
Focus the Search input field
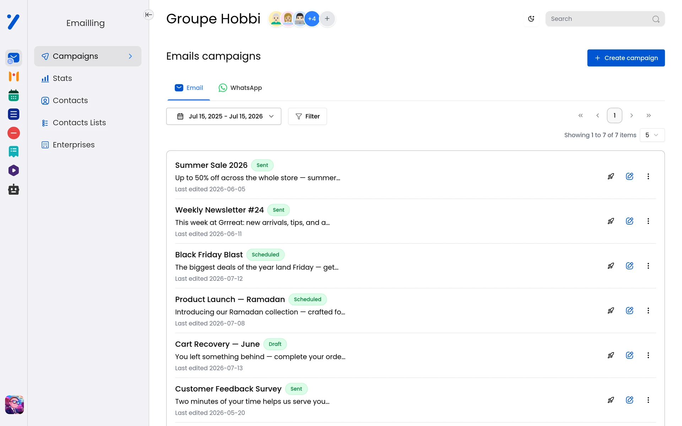605,19
